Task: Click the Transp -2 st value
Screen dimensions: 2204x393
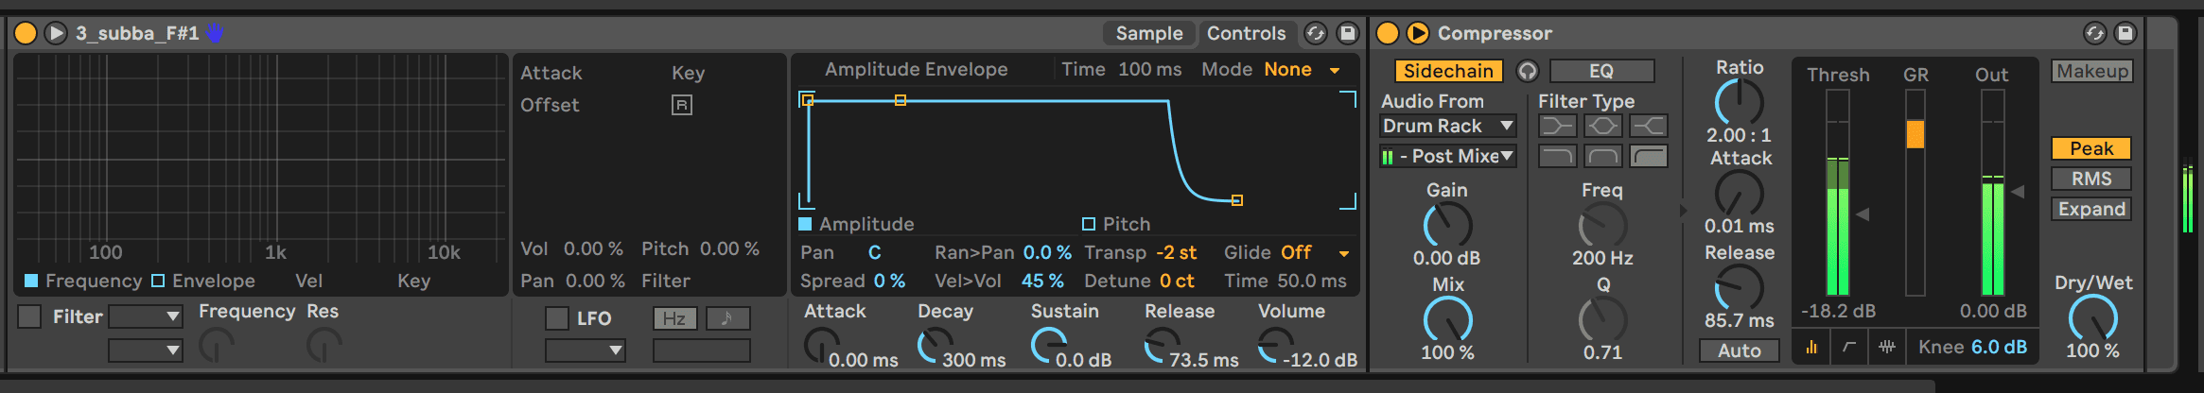Action: point(1176,252)
